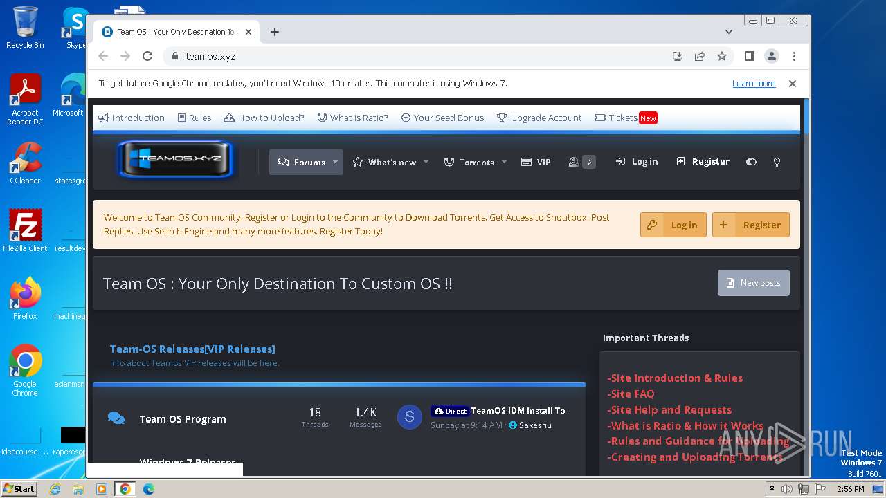Viewport: 886px width, 498px height.
Task: Open Learn more link
Action: click(754, 84)
